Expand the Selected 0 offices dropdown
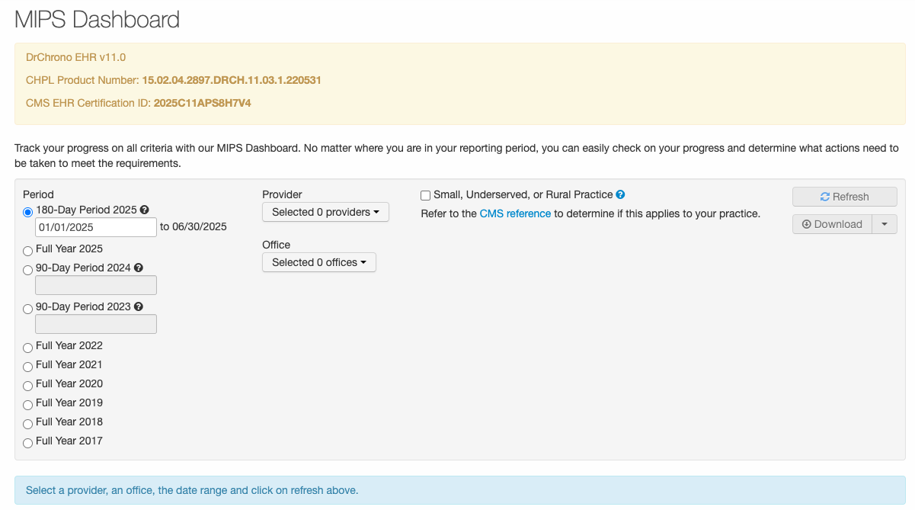Screen dimensions: 915x510 pos(318,262)
